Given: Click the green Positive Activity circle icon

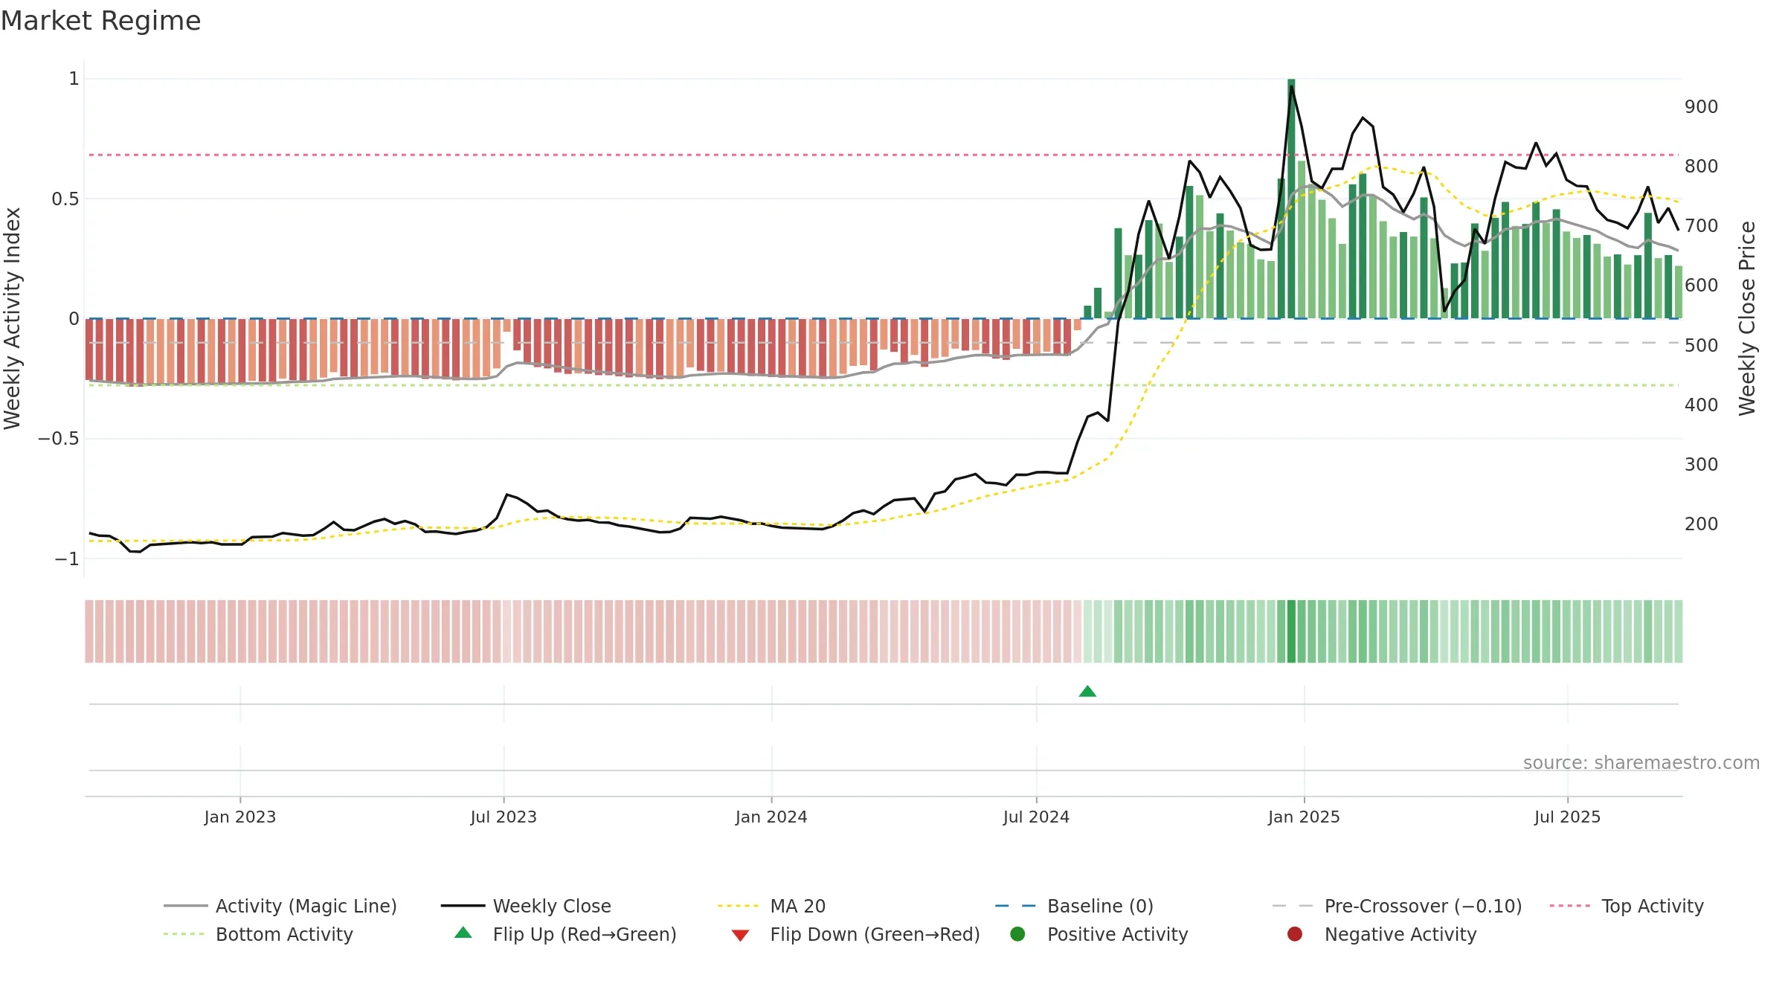Looking at the screenshot, I should tap(1017, 933).
